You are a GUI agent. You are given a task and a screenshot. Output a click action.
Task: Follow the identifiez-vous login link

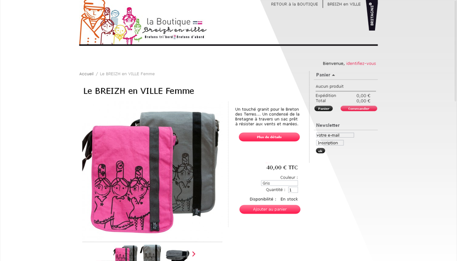click(361, 64)
